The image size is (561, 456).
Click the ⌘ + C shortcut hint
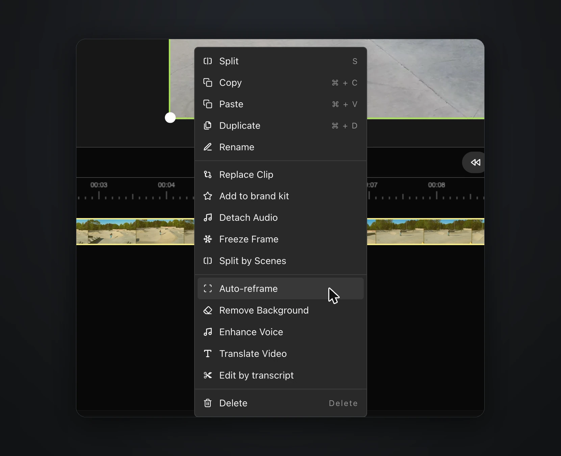[345, 83]
